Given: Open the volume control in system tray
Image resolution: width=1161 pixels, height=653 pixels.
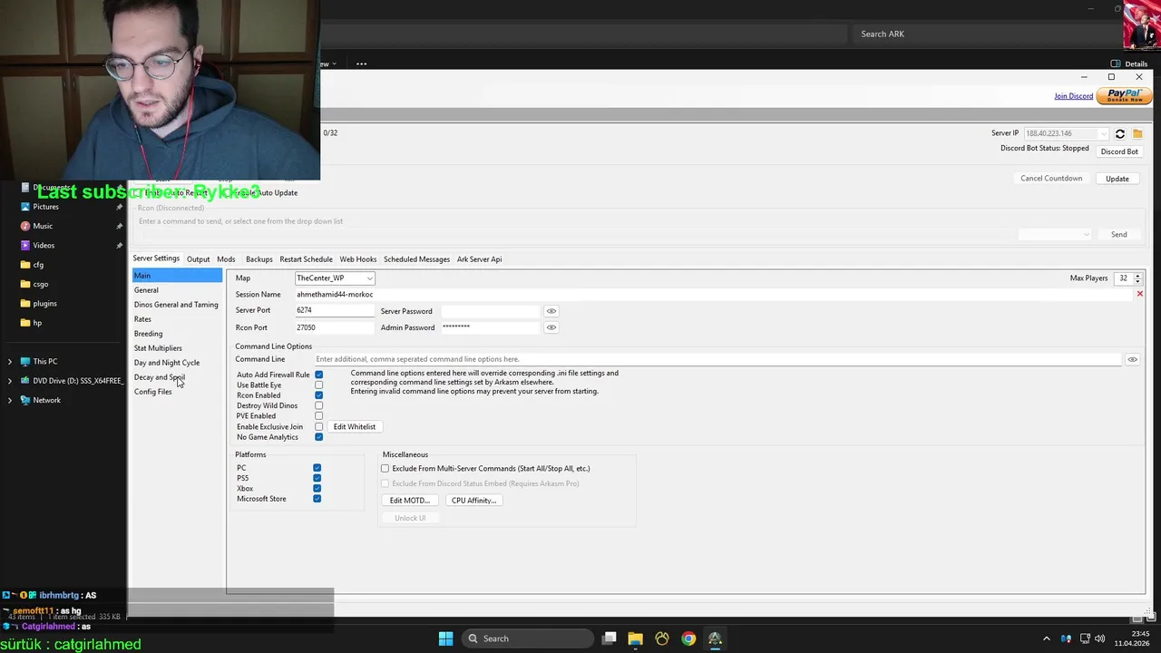Looking at the screenshot, I should 1099,638.
